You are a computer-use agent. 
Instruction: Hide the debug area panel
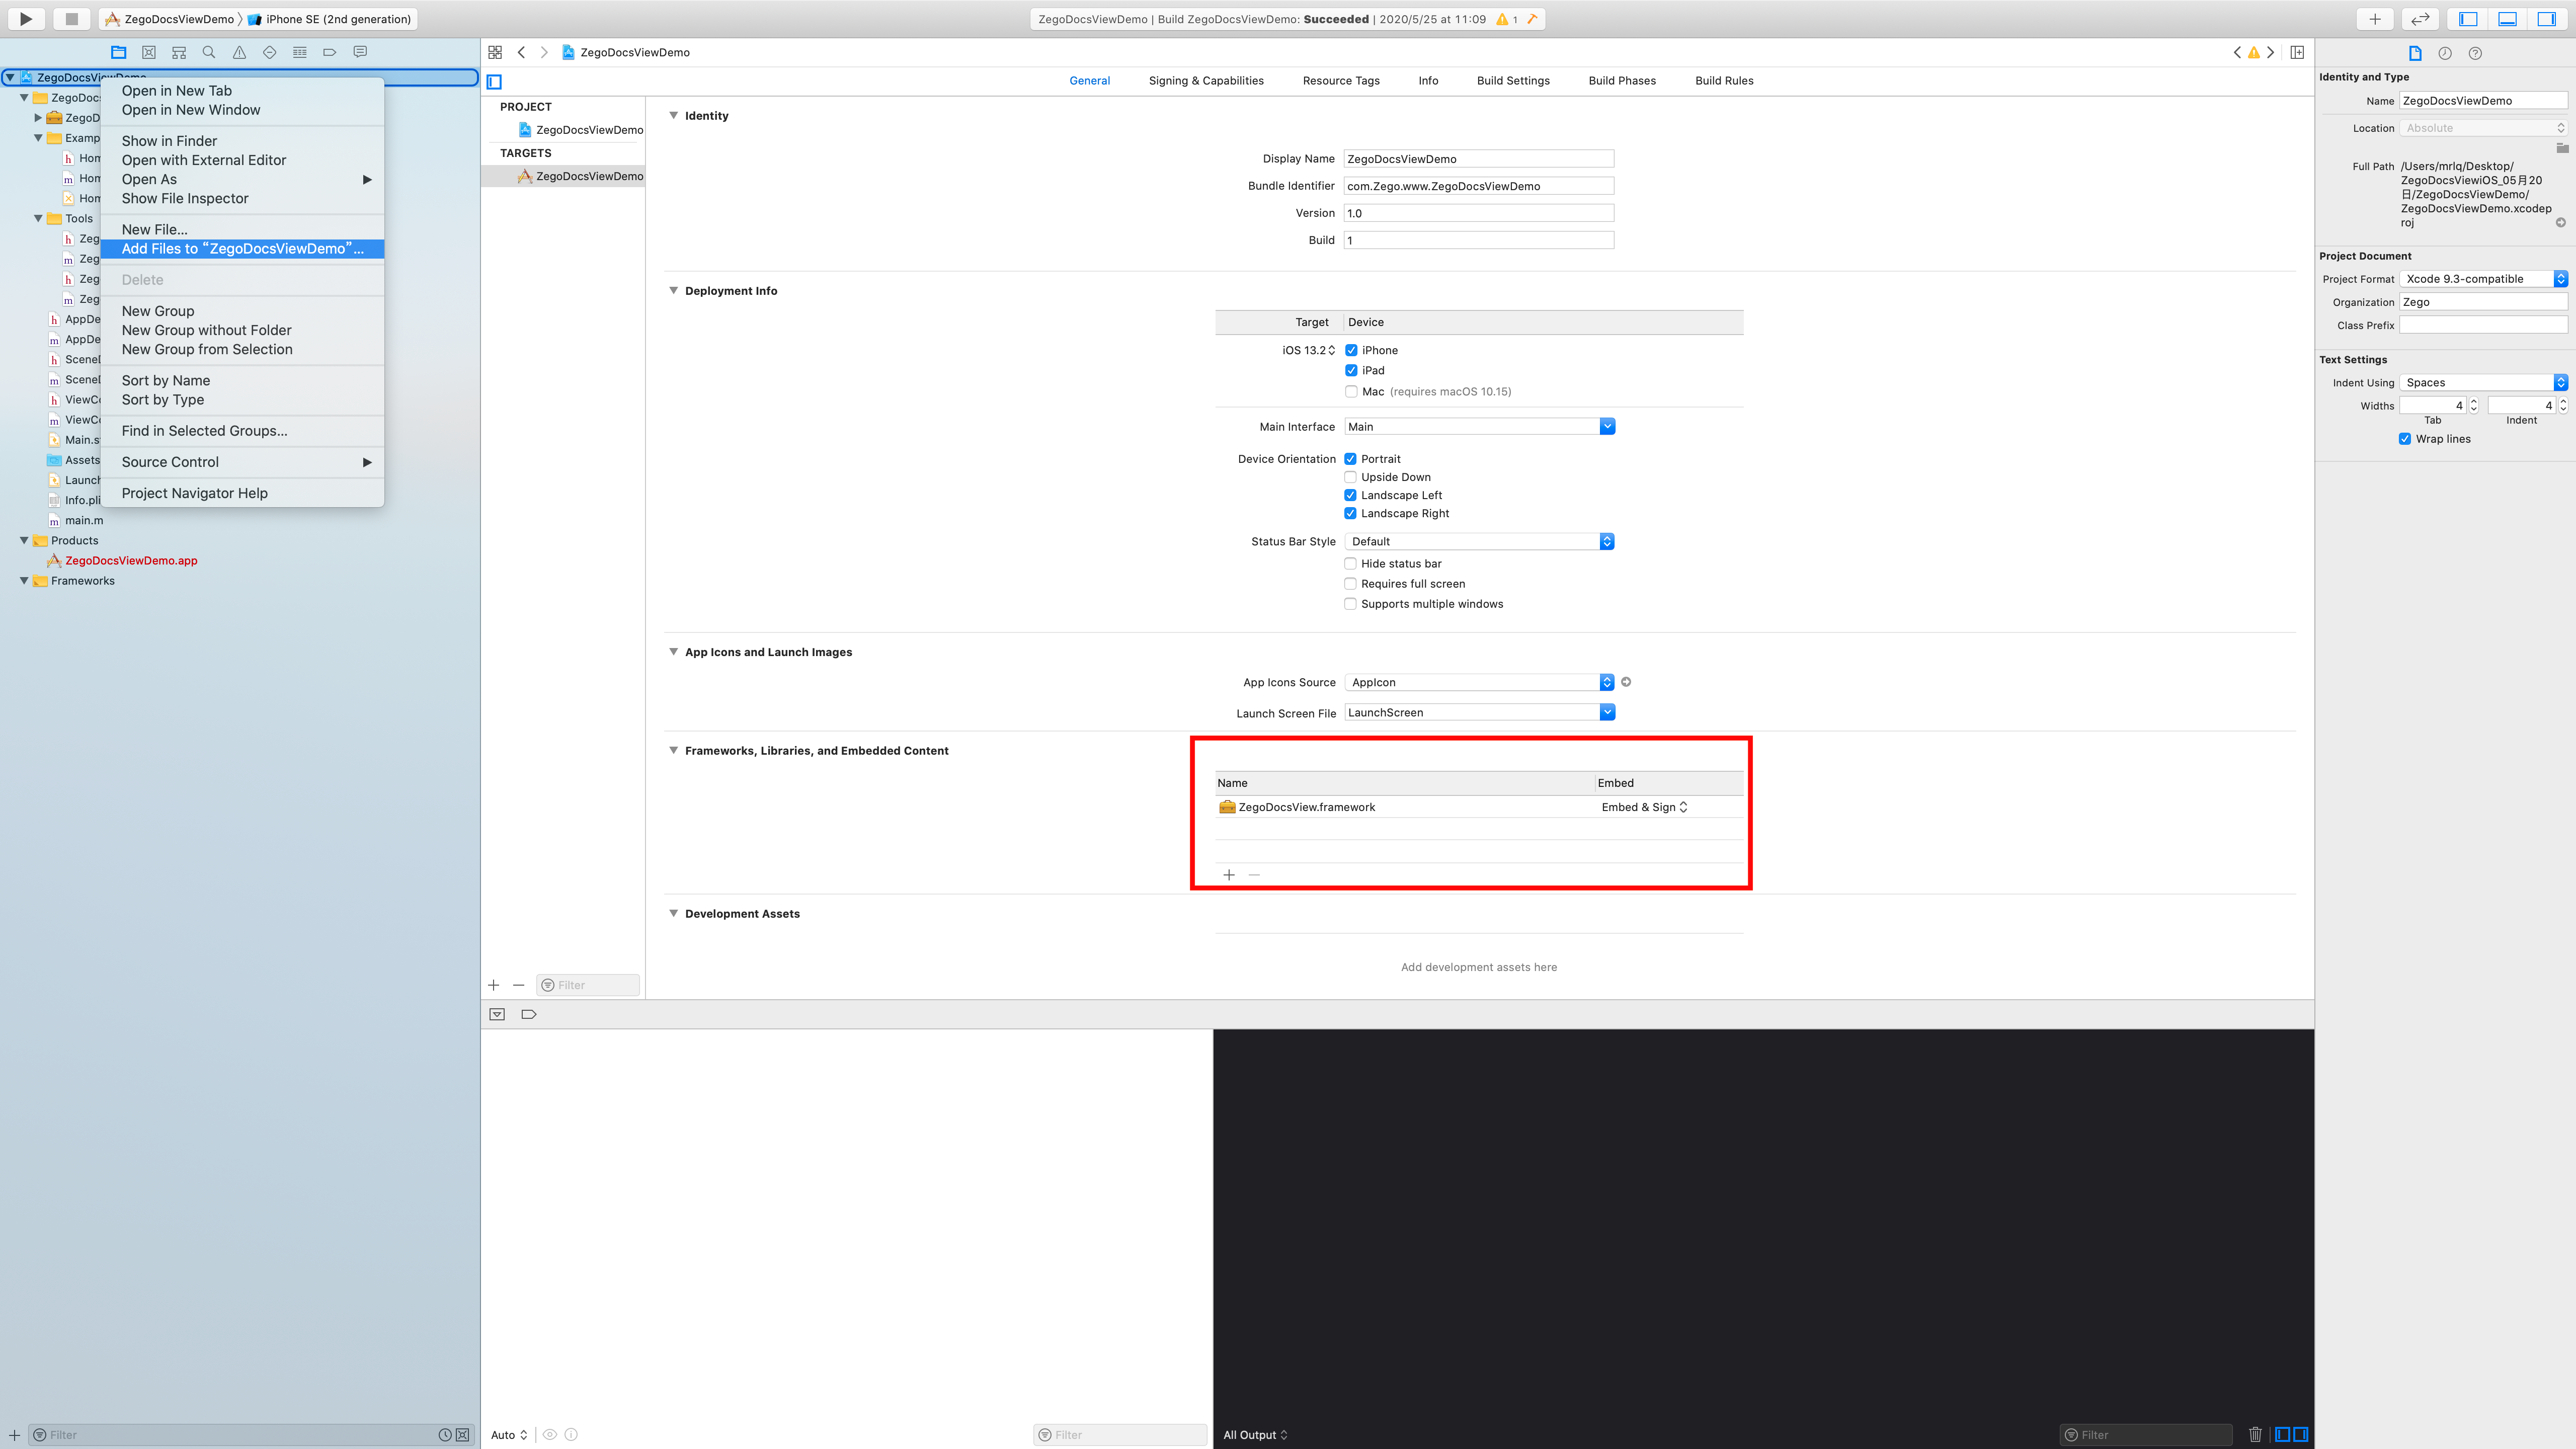tap(2507, 19)
